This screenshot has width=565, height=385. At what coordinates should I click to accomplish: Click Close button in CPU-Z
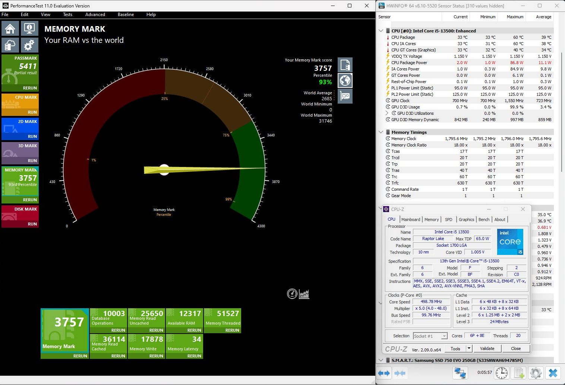pos(516,348)
